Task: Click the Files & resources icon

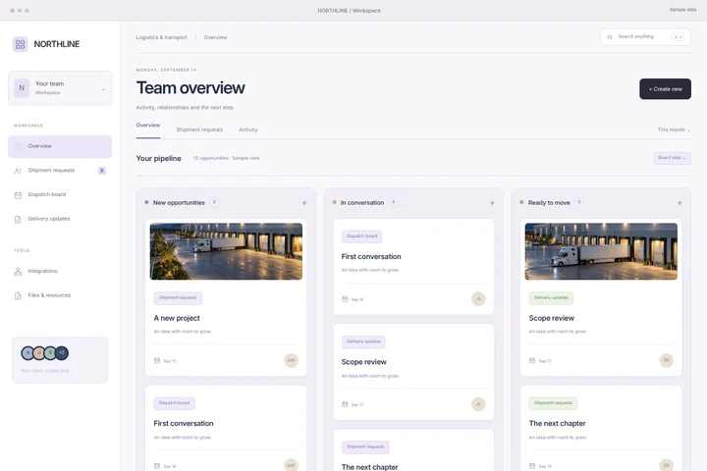Action: [18, 295]
